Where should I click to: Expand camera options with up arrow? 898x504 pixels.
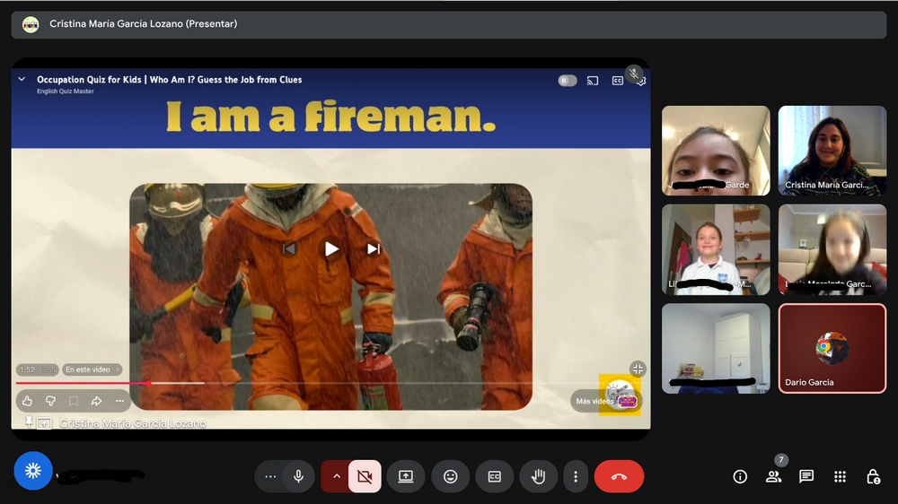(x=337, y=477)
